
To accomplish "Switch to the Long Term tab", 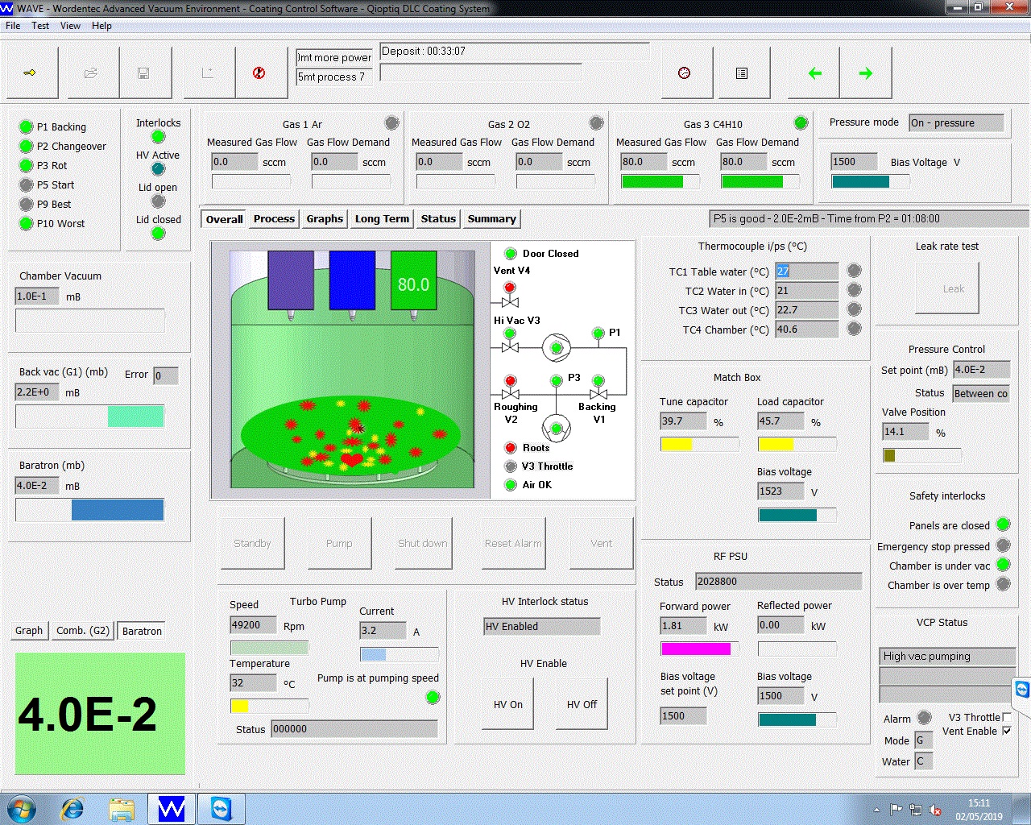I will click(382, 219).
